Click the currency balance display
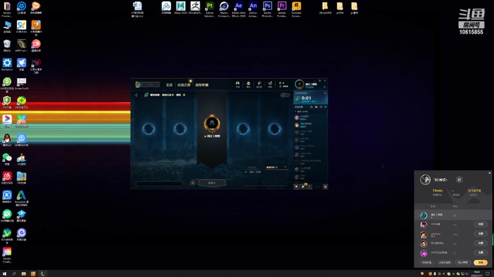Screen dimensions: 494x277 [x=283, y=84]
